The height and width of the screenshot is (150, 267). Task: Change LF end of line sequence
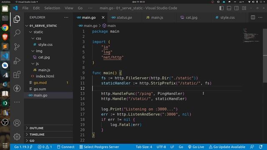pos(172,147)
